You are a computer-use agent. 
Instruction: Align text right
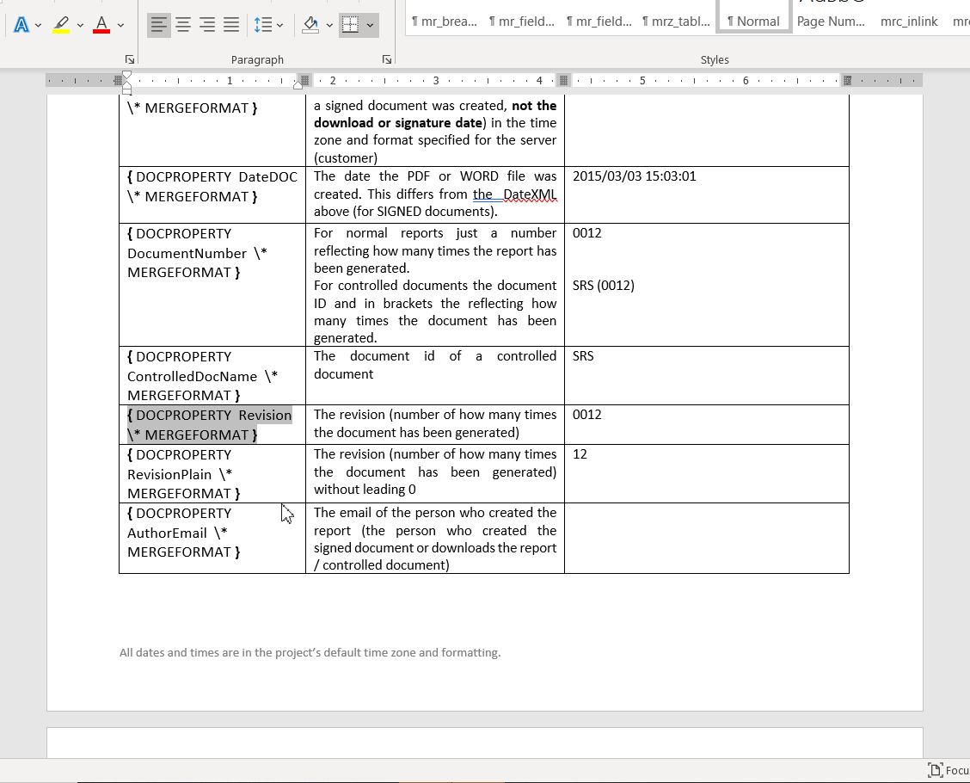pos(207,25)
